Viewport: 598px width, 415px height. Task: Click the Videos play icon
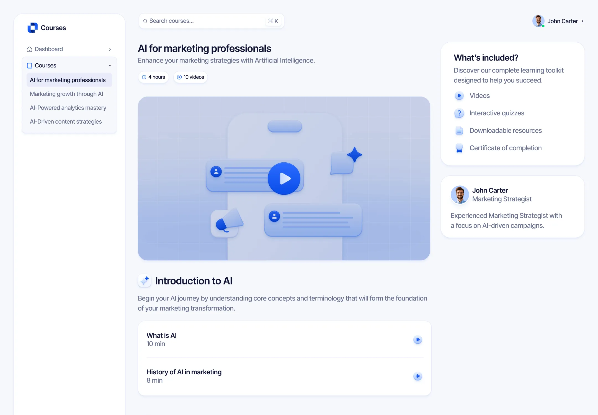[459, 96]
